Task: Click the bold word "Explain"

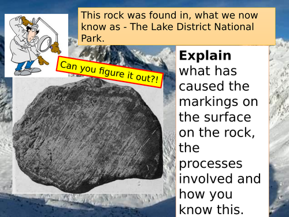Action: [x=205, y=56]
